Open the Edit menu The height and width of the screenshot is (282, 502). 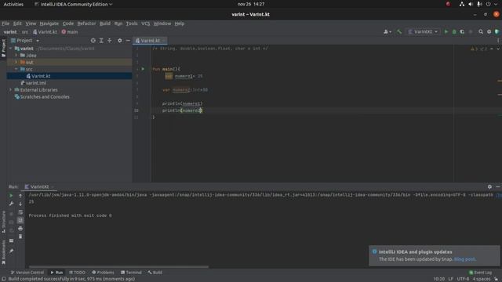point(17,23)
